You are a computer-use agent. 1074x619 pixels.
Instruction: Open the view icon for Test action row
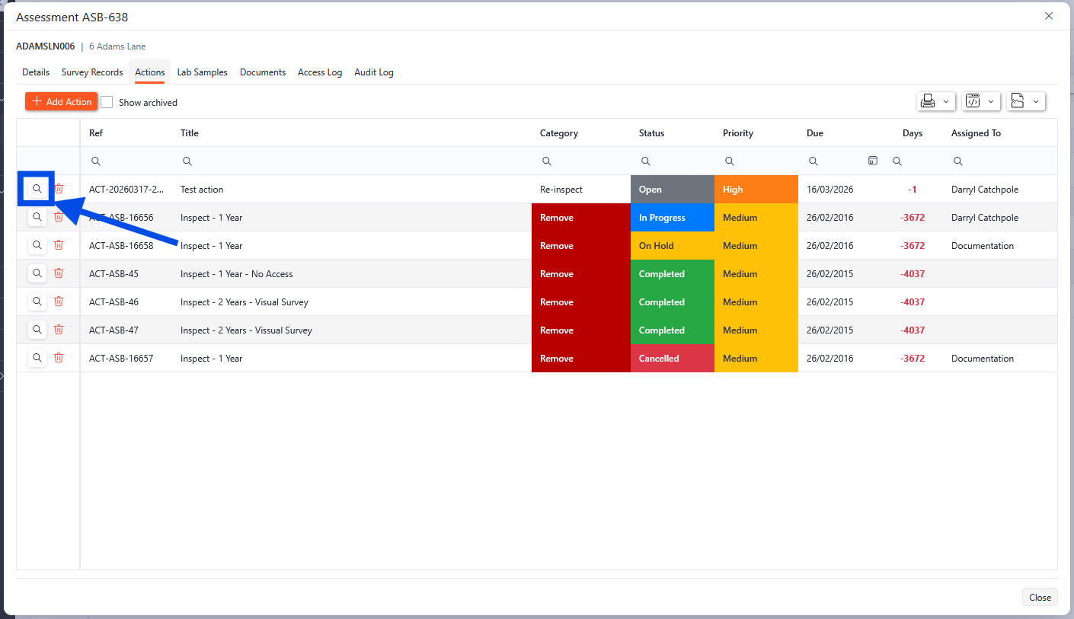point(37,189)
